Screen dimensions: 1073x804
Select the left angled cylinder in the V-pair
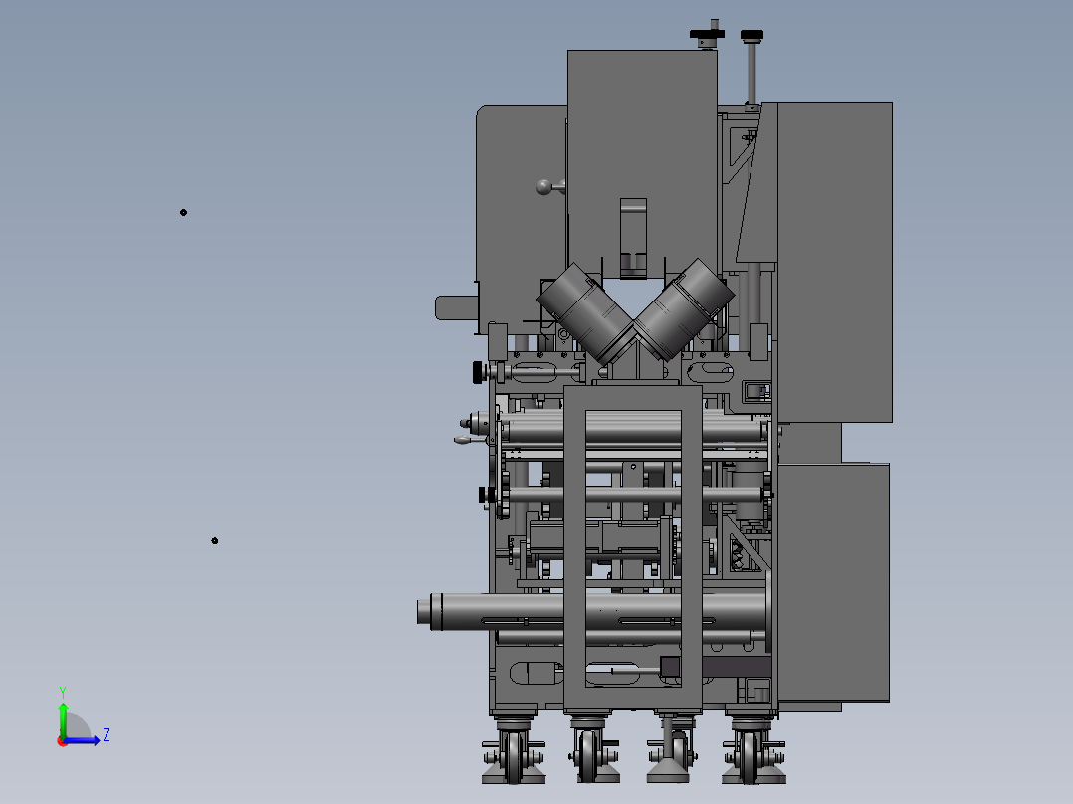(585, 312)
